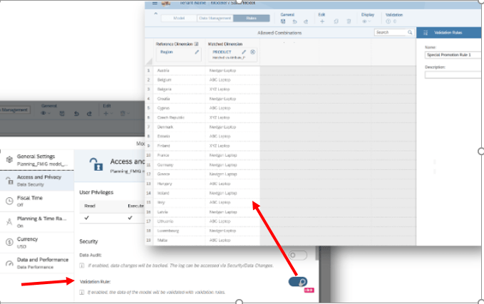Remove the PRODUCT matched dimension

(253, 52)
